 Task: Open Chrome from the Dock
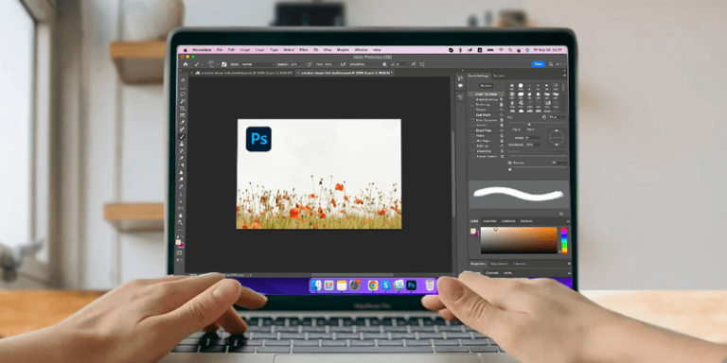[373, 285]
